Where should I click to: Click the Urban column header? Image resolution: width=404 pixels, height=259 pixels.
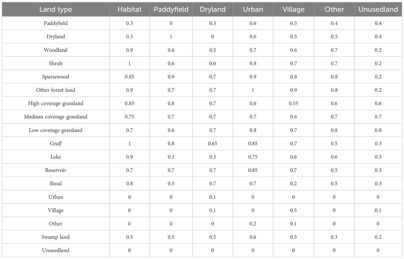click(253, 9)
